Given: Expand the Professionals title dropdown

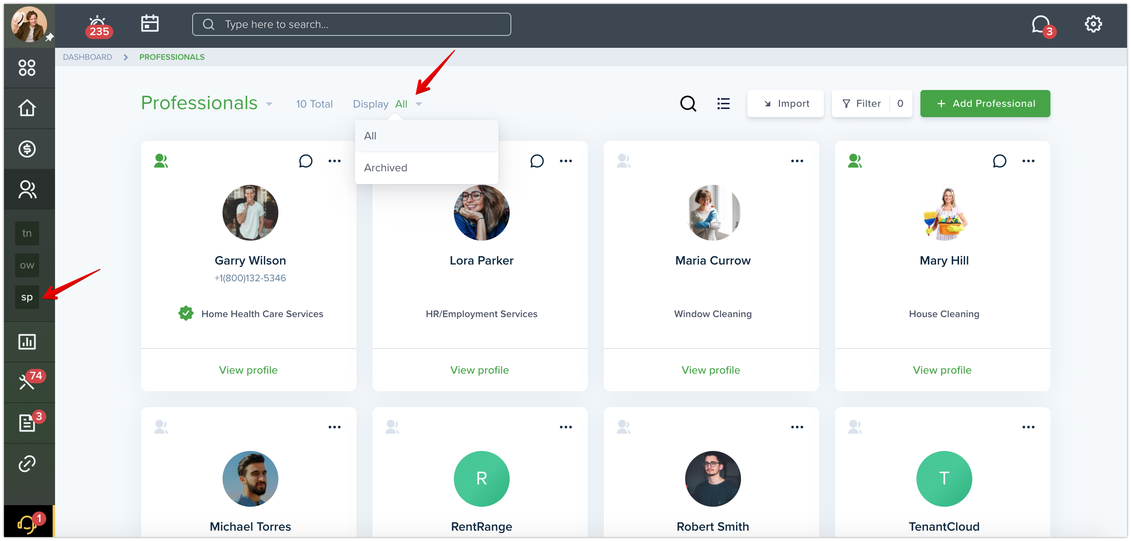Looking at the screenshot, I should 269,104.
